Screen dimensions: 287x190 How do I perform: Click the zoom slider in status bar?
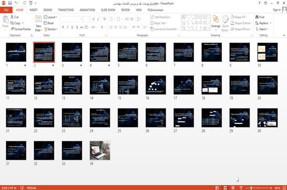(259, 188)
